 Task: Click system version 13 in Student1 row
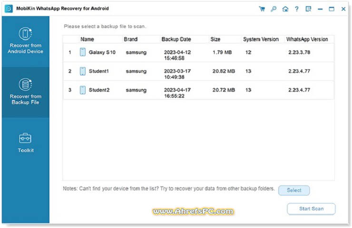point(248,71)
